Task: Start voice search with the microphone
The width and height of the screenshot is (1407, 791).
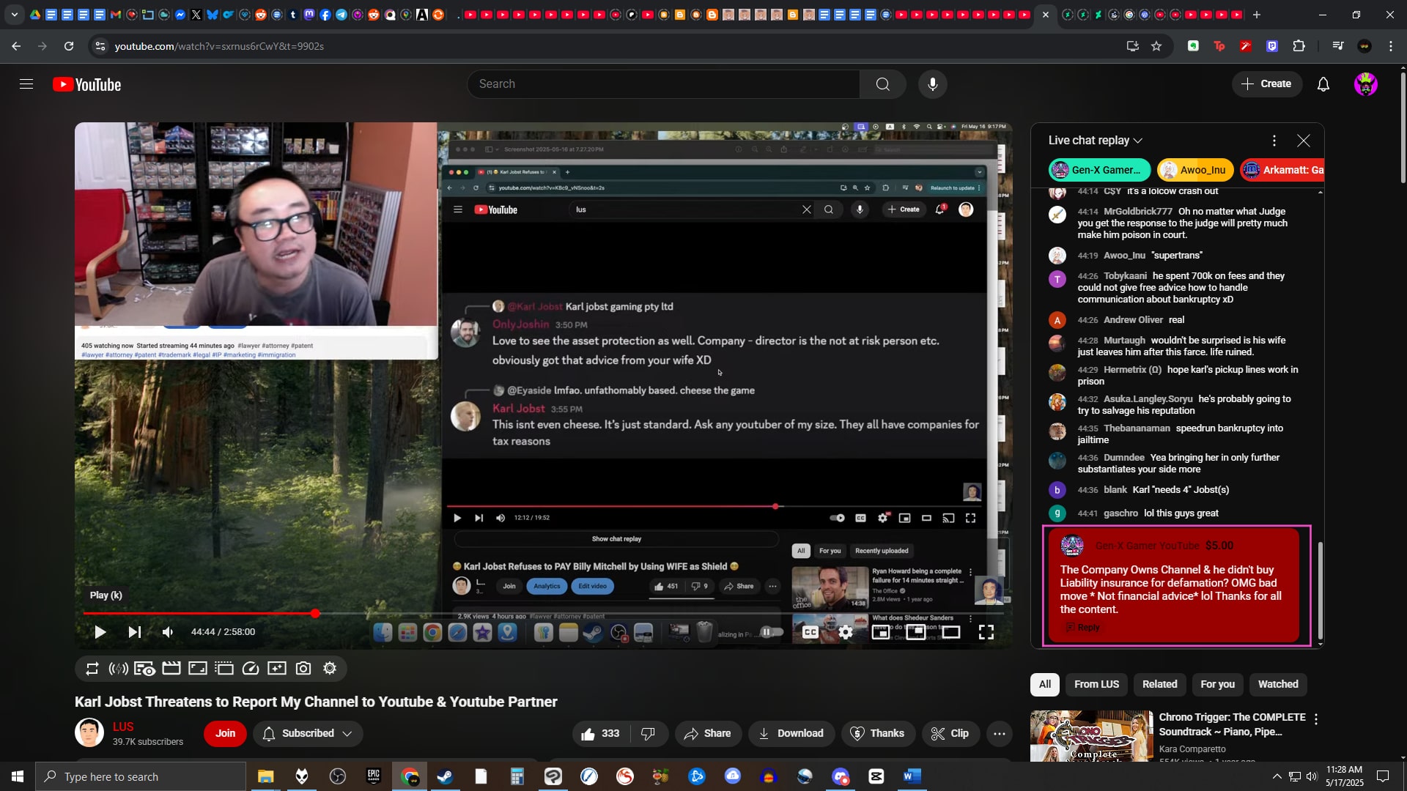Action: 932,84
